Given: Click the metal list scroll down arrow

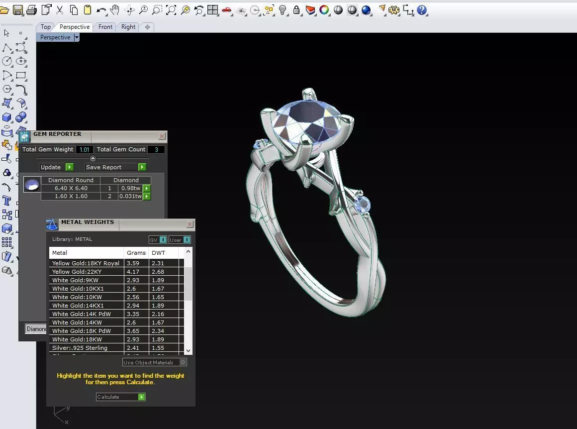Looking at the screenshot, I should click(x=188, y=351).
